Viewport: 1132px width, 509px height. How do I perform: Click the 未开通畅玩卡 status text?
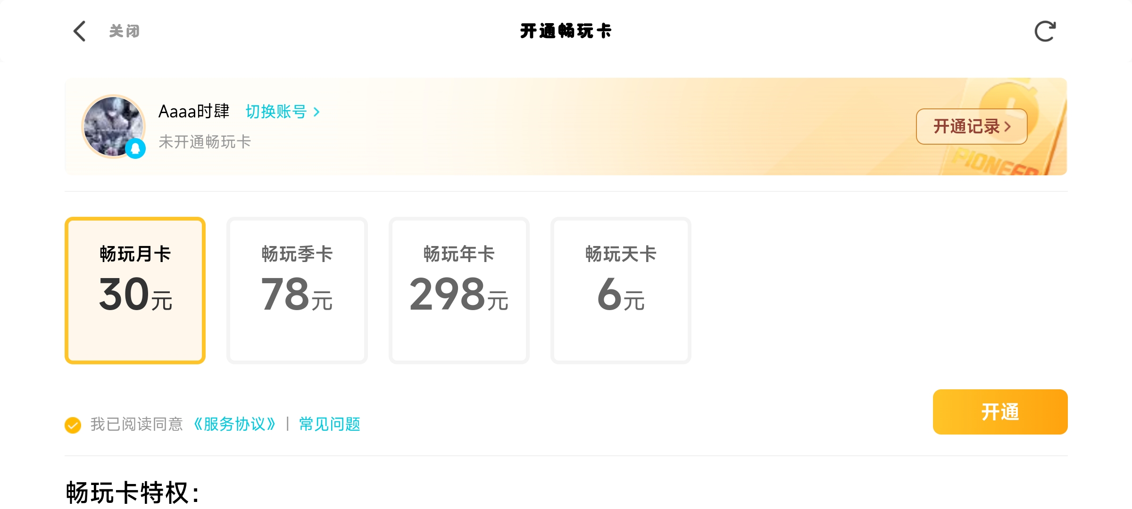[205, 142]
